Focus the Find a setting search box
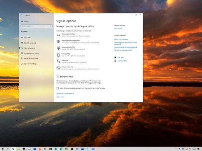Screen dimensions: 202x151 coord(36,26)
